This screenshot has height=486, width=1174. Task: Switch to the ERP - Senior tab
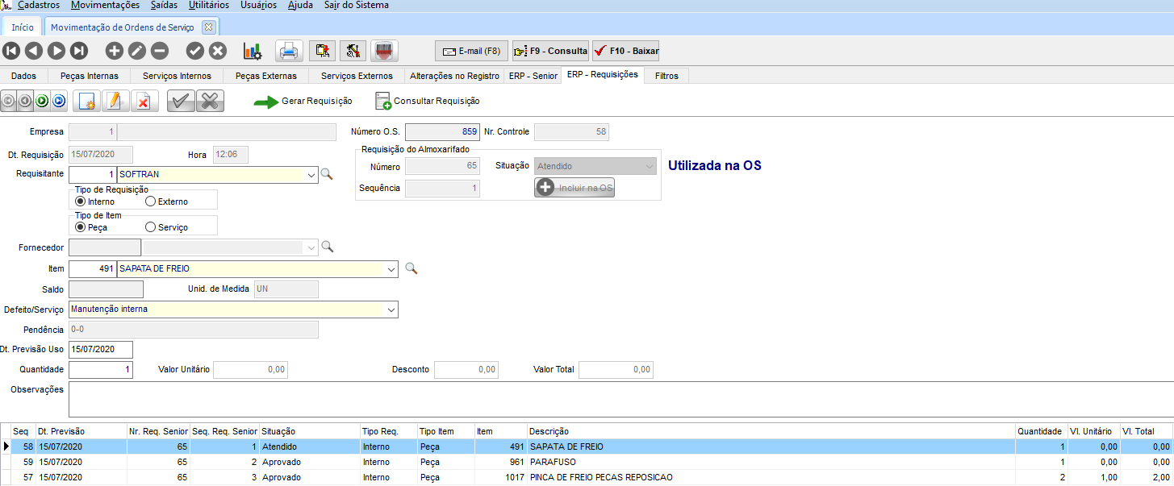pos(533,76)
